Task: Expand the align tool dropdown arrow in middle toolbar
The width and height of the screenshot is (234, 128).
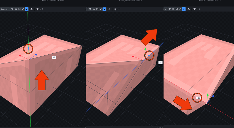Action: click(x=118, y=9)
